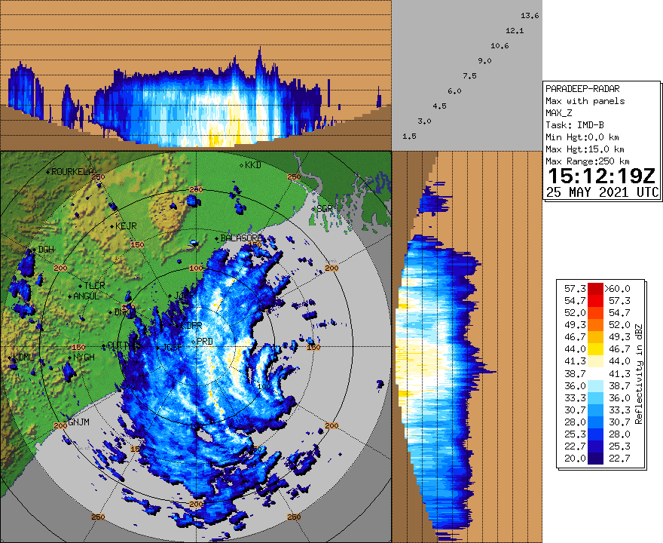Image resolution: width=663 pixels, height=543 pixels.
Task: Select the BALASORE station marker
Action: pos(216,238)
